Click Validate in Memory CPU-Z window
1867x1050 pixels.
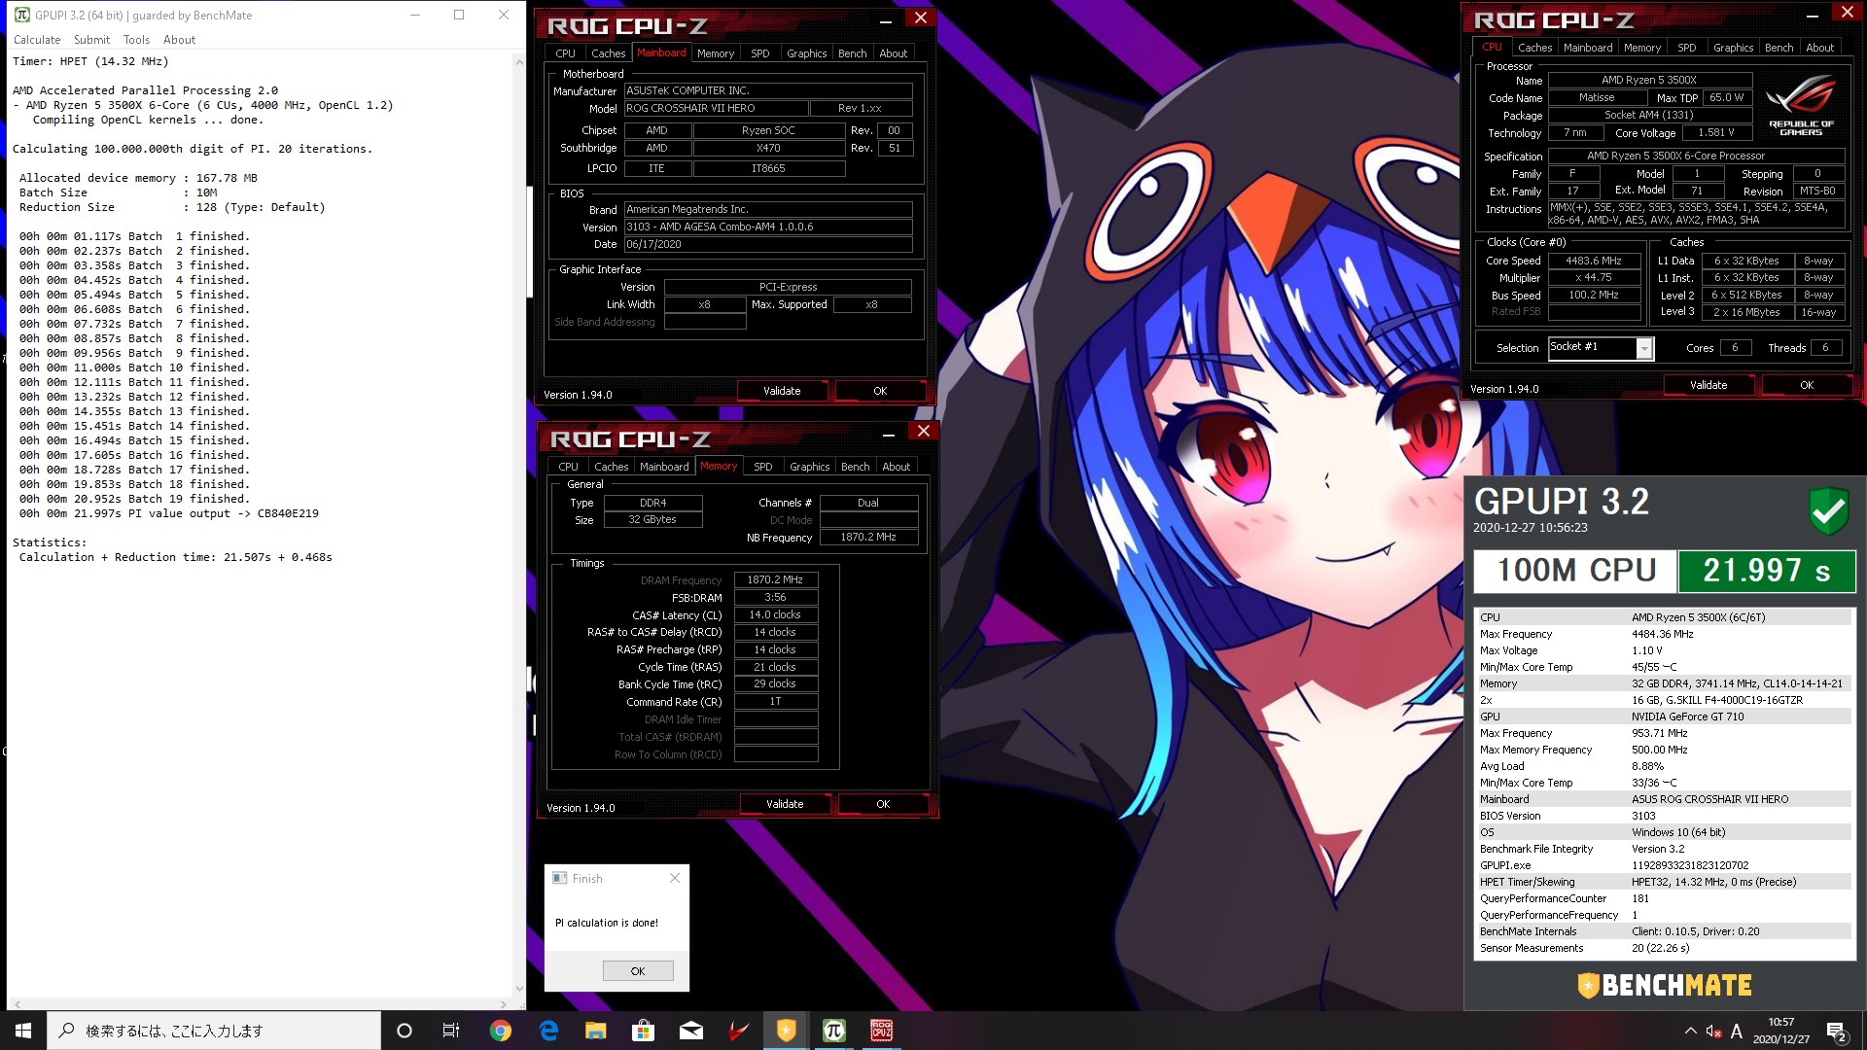click(x=785, y=804)
